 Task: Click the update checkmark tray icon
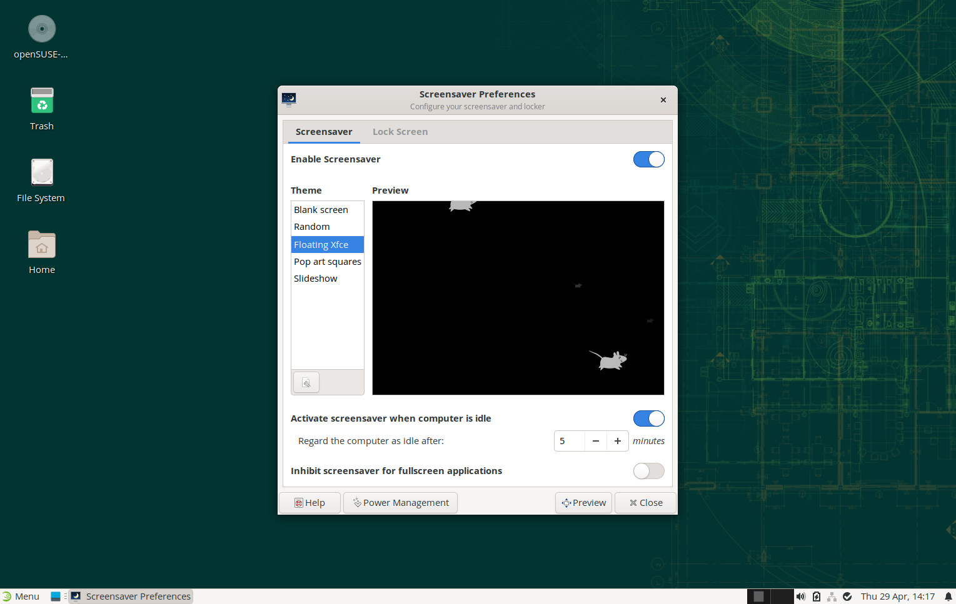tap(847, 597)
